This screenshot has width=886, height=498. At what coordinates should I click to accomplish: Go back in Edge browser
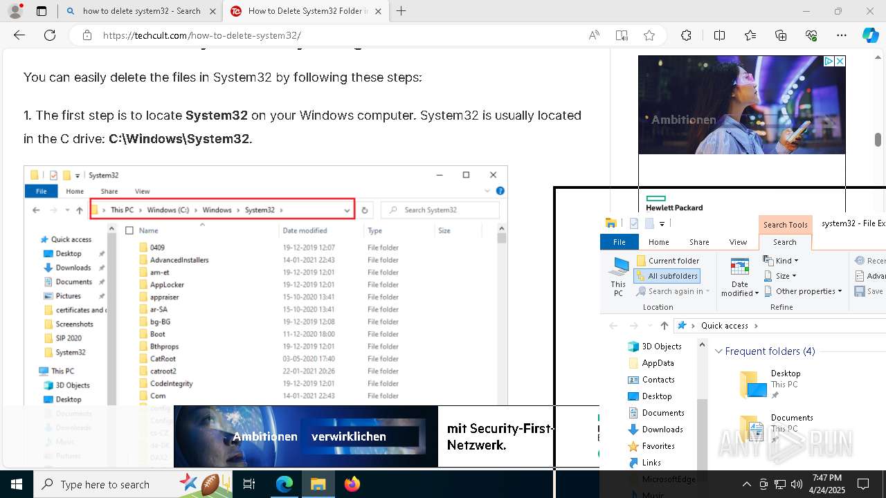(19, 35)
